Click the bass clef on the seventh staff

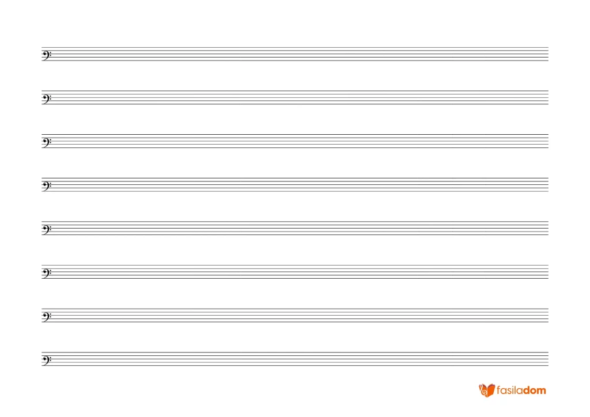pyautogui.click(x=47, y=317)
